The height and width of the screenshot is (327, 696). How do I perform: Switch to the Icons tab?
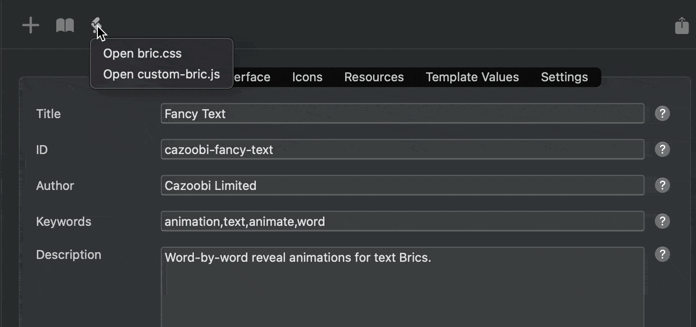[x=307, y=77]
